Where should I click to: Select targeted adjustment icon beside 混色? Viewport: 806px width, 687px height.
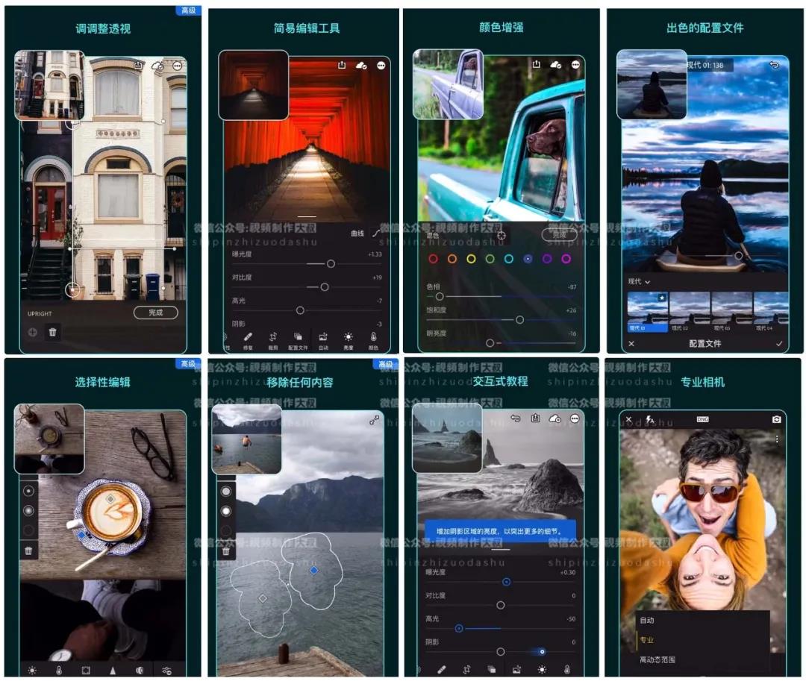502,235
